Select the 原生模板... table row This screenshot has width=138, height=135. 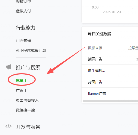pyautogui.click(x=110, y=71)
